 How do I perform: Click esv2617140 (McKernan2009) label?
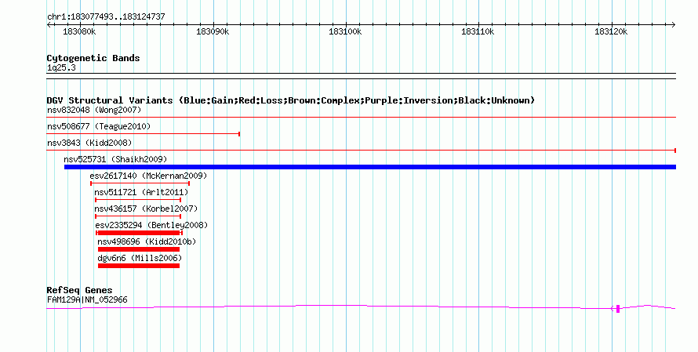click(x=148, y=176)
